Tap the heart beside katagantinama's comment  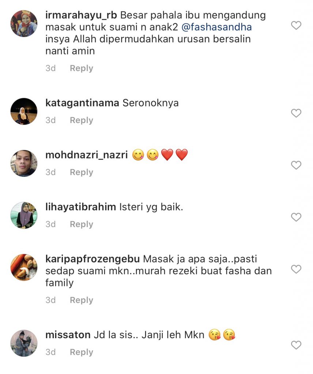pos(296,113)
